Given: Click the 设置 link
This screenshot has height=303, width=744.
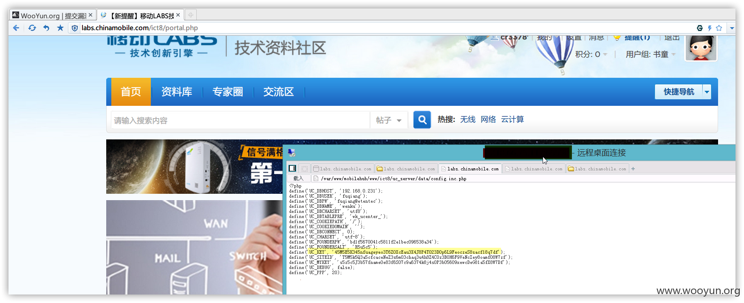Looking at the screenshot, I should click(x=574, y=38).
